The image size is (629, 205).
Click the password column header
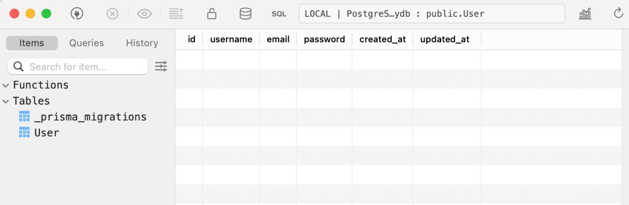coord(324,39)
